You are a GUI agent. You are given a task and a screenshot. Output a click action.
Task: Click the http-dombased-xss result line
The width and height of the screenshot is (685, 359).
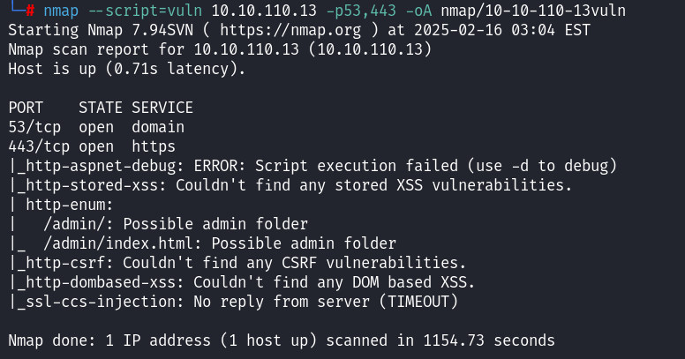point(243,281)
